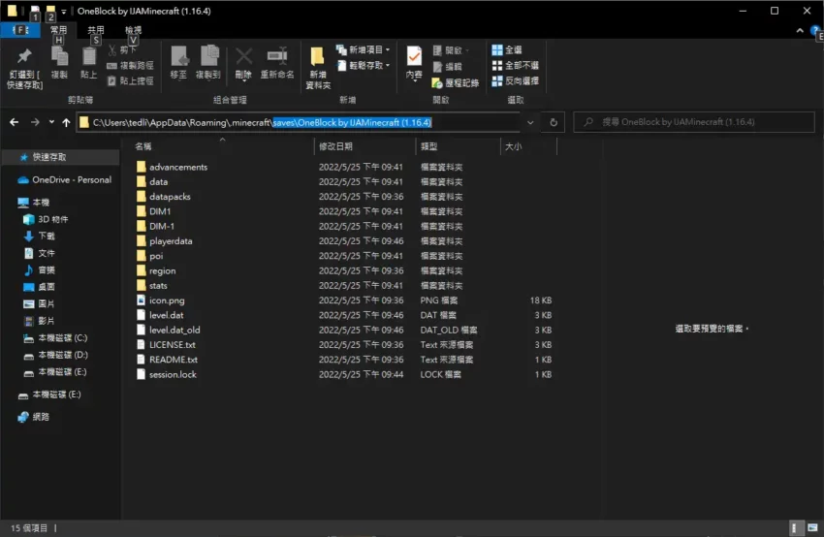
Task: Click the address bar path field
Action: coord(300,122)
